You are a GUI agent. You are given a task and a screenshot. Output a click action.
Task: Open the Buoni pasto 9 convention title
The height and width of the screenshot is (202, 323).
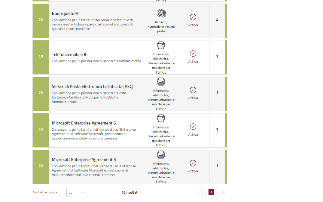click(x=65, y=13)
